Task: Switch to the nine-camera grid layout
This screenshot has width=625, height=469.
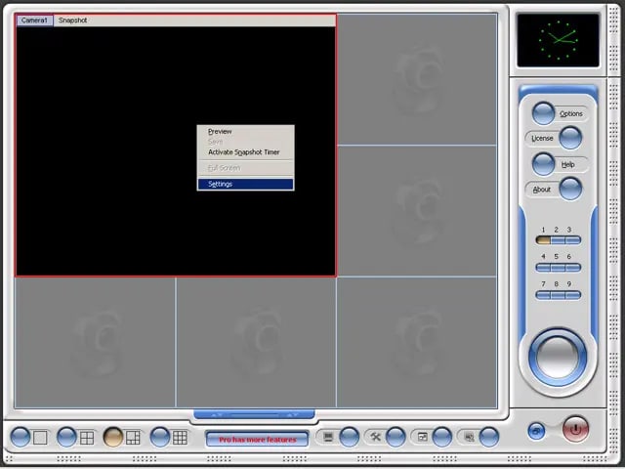Action: 160,437
